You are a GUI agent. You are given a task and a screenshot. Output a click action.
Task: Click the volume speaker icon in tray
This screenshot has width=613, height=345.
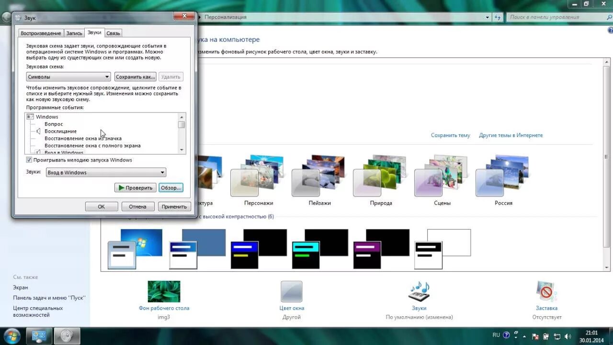tap(568, 336)
